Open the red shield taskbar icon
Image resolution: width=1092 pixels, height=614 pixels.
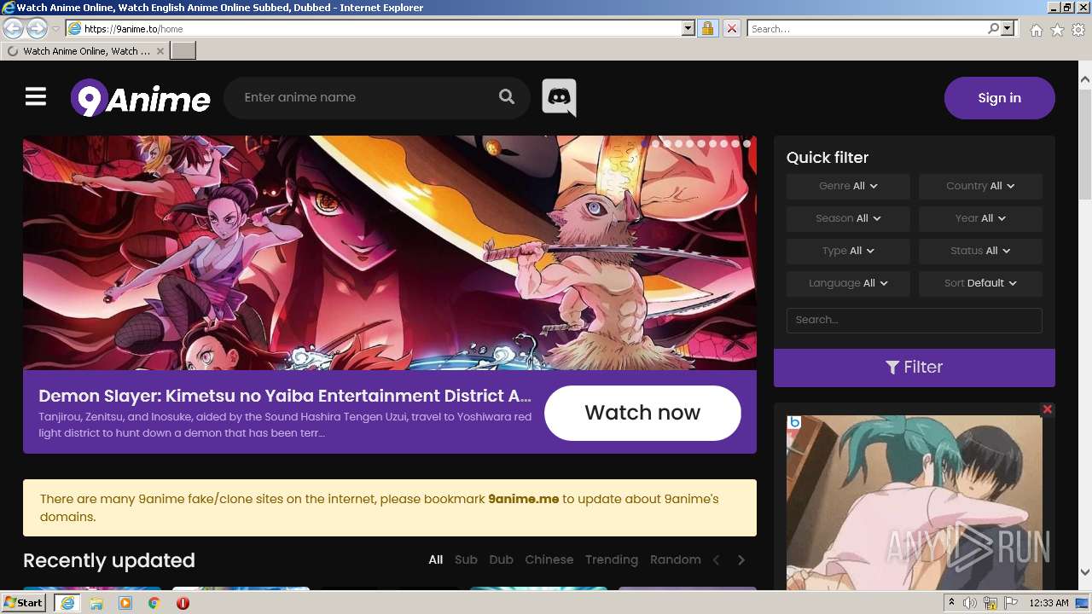183,603
